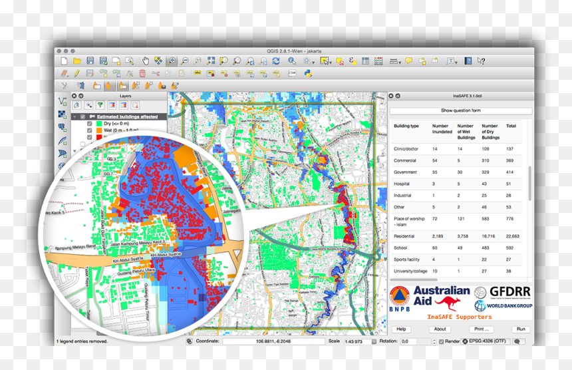Viewport: 572px width, 370px height.
Task: Click the Residential row label
Action: (x=404, y=236)
